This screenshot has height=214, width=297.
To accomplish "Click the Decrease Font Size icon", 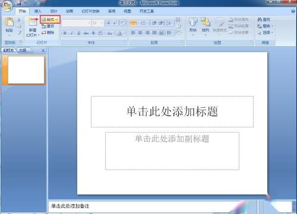I will (x=115, y=23).
